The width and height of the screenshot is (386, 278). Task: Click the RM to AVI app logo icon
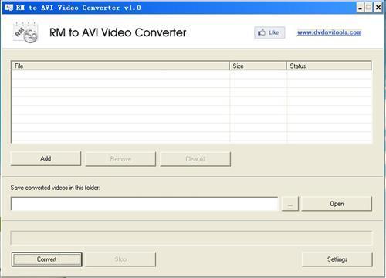[25, 32]
